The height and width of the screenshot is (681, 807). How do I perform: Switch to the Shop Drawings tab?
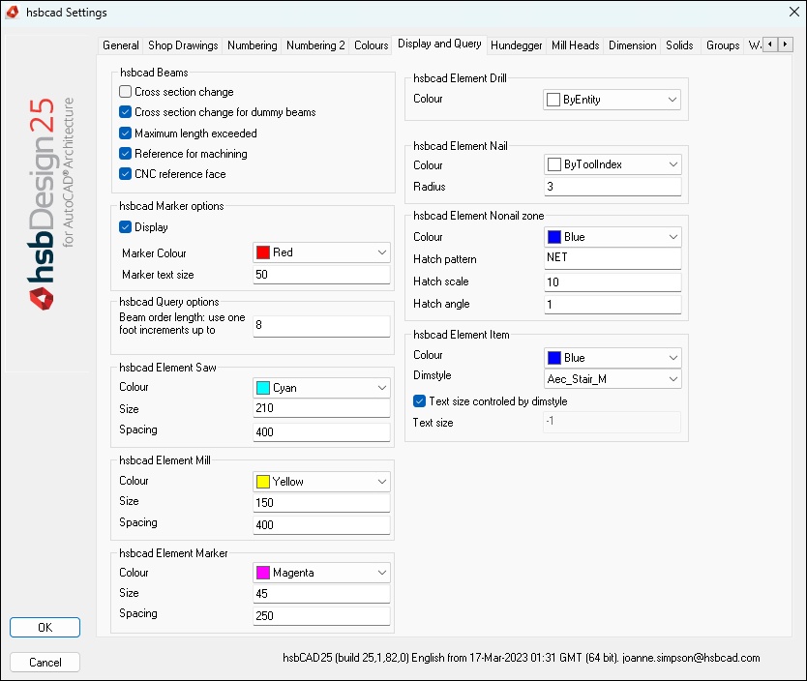[183, 45]
